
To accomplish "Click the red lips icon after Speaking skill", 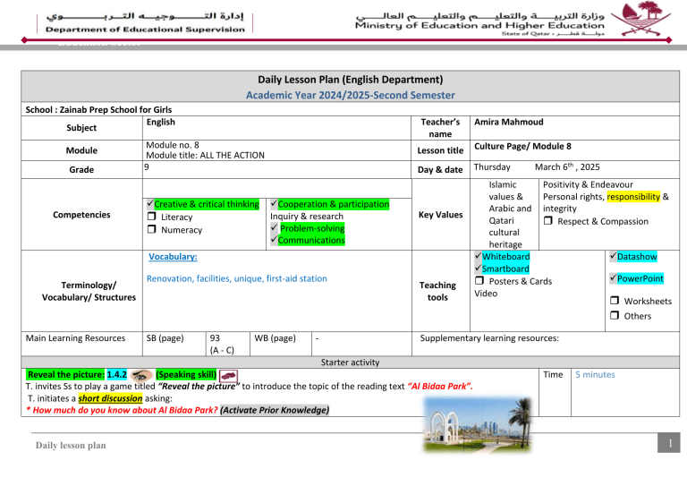I will point(227,374).
